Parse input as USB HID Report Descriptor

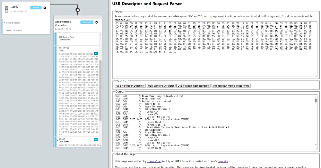(130, 86)
